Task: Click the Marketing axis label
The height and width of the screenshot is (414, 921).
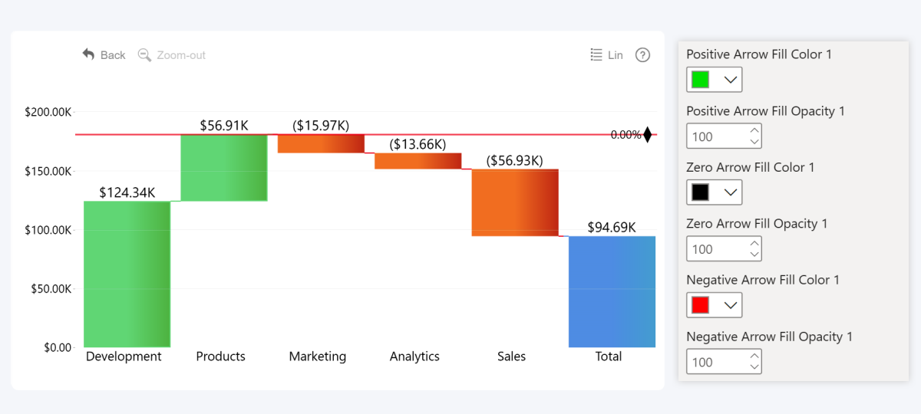Action: 318,356
